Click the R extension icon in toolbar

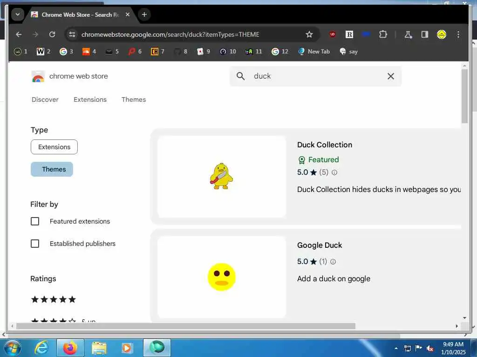coord(349,34)
